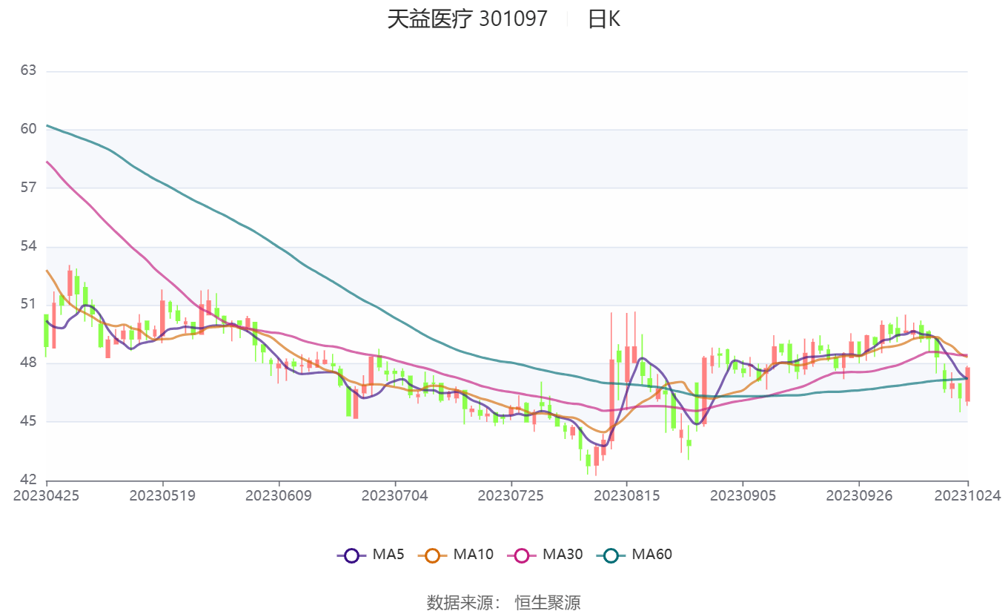Image resolution: width=1008 pixels, height=614 pixels.
Task: Select the 54 price level label
Action: 28,246
